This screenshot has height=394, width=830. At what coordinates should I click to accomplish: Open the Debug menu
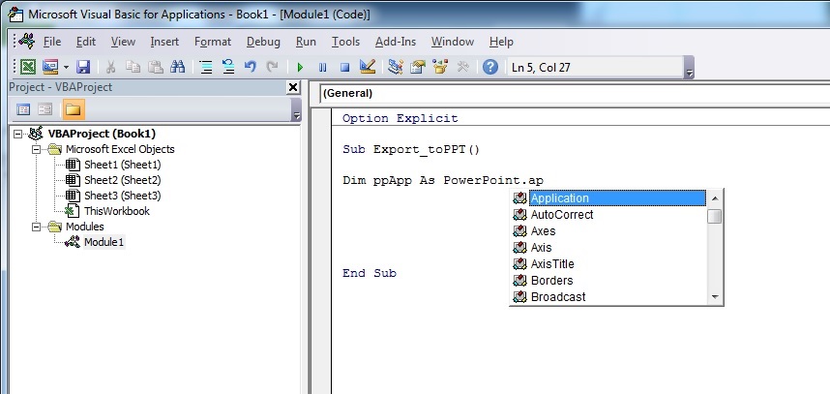coord(263,42)
